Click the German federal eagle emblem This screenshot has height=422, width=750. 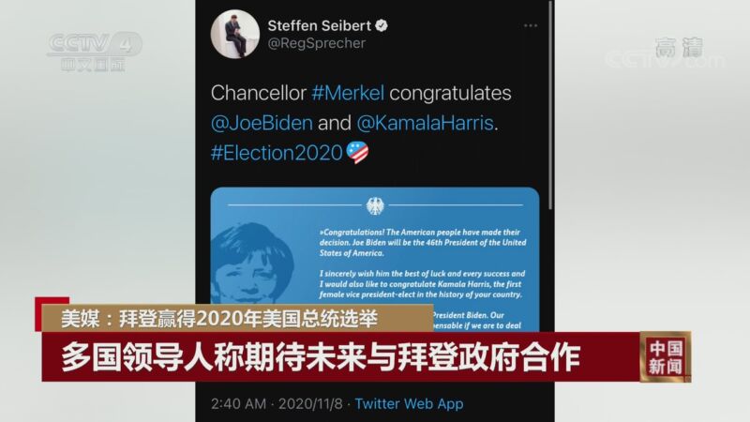375,206
